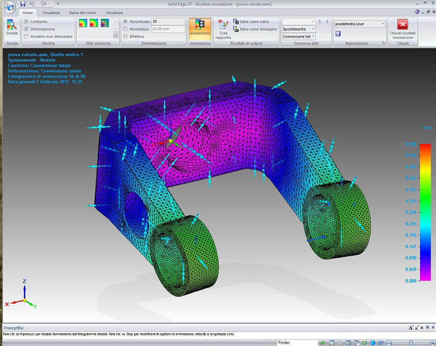Screen dimensions: 436x346
Task: Open the Barra dei colori tab
Action: coord(83,13)
